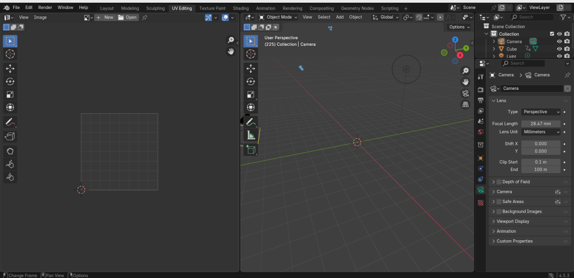The height and width of the screenshot is (278, 574).
Task: Open the Texture properties tab
Action: (480, 203)
